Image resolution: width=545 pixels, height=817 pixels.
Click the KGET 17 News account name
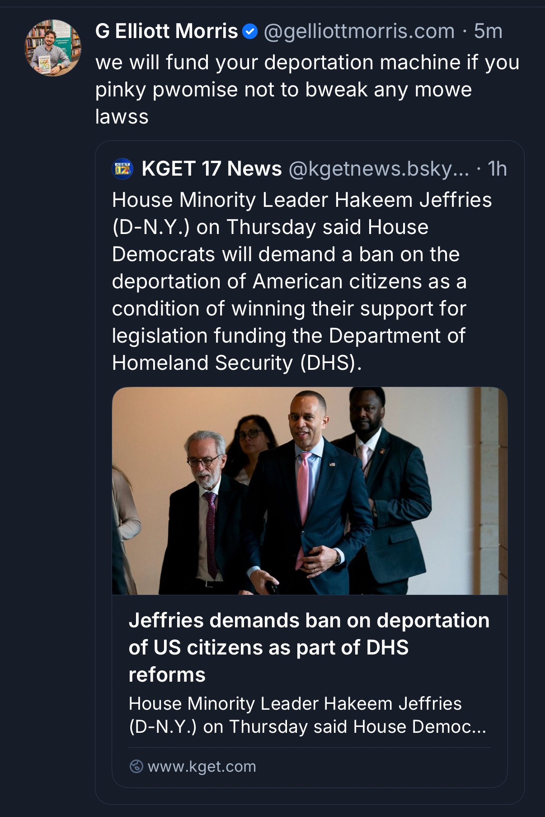pos(211,169)
